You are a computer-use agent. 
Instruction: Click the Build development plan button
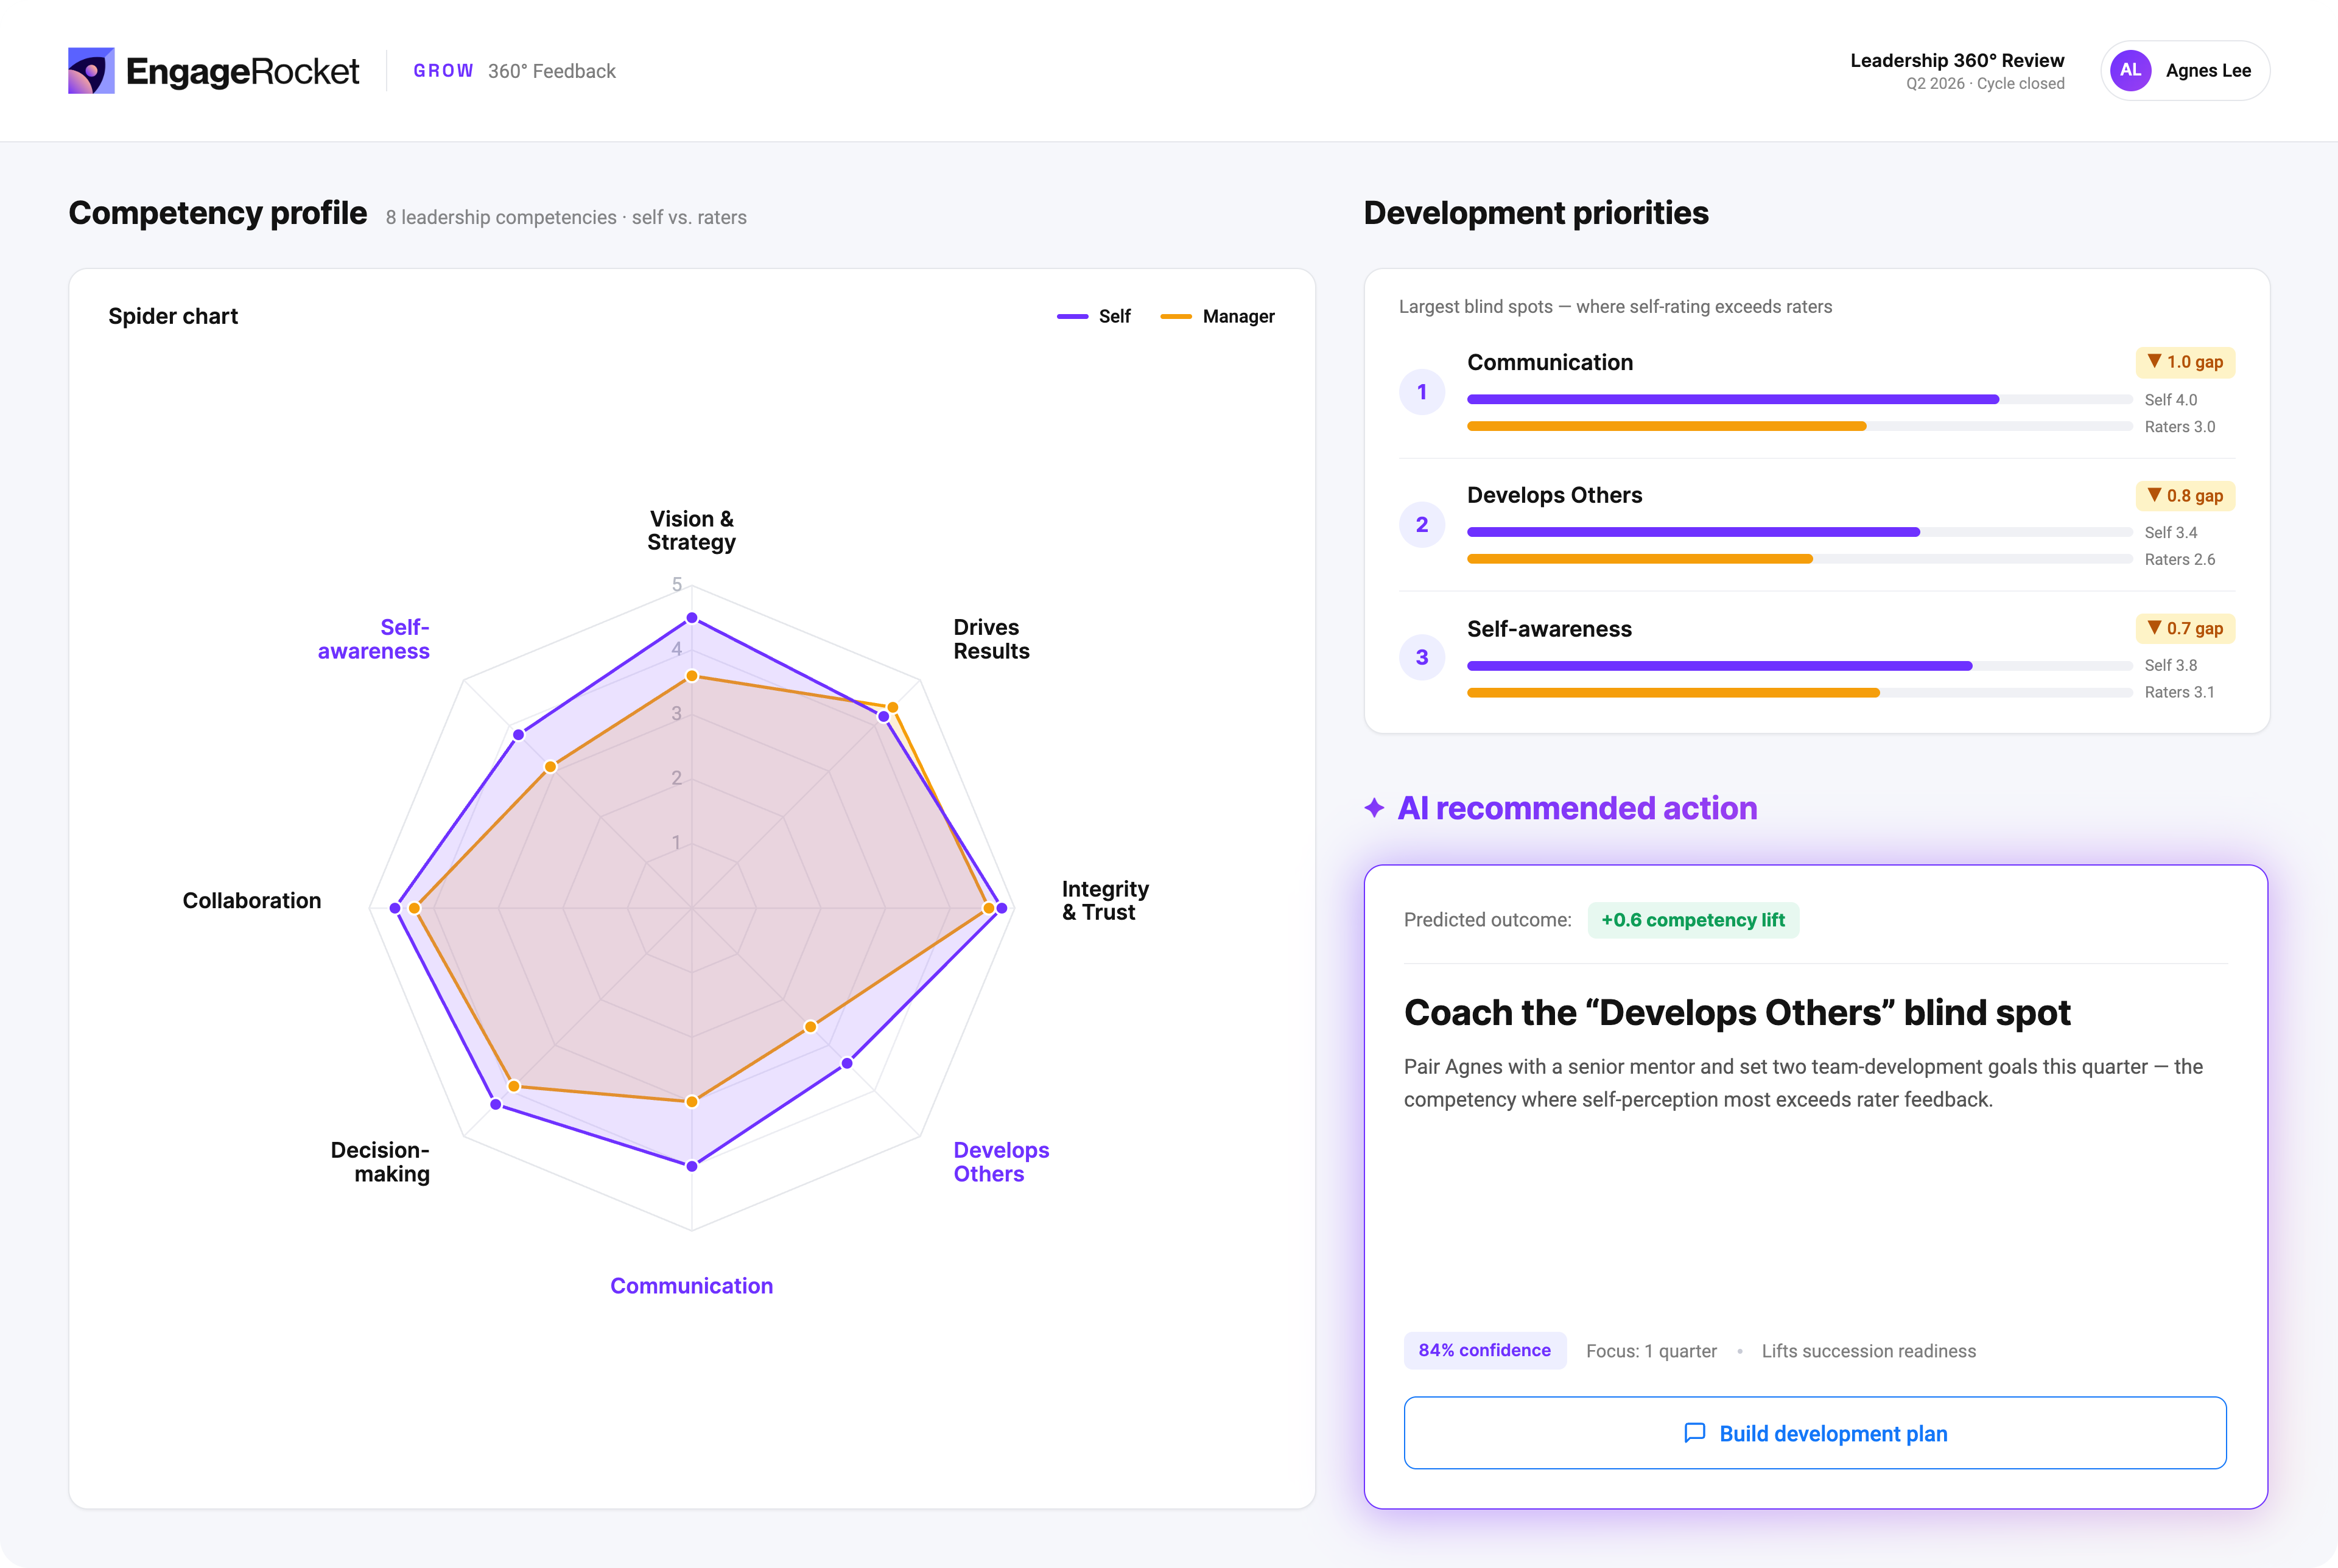pyautogui.click(x=1815, y=1433)
